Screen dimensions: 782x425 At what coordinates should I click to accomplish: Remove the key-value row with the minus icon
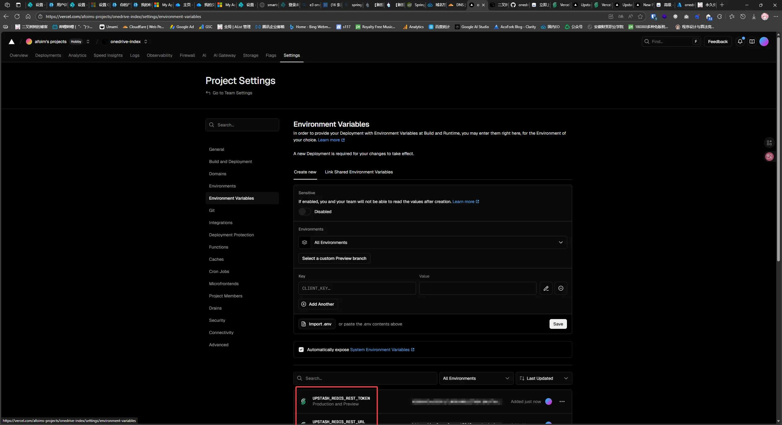pyautogui.click(x=561, y=288)
